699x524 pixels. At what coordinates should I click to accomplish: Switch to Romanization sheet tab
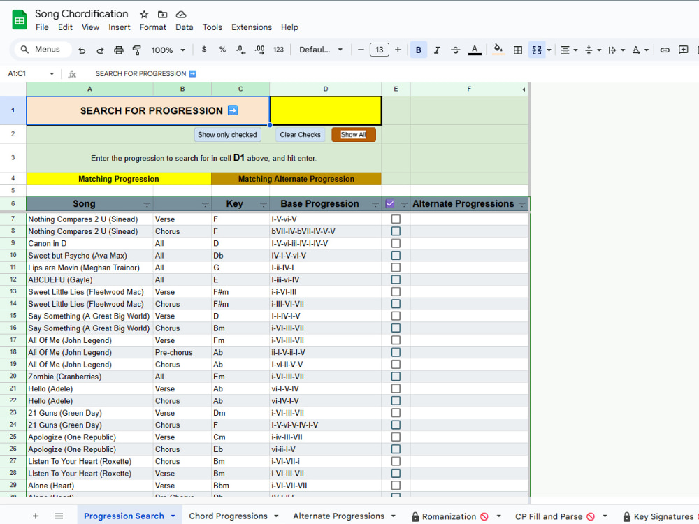(449, 516)
